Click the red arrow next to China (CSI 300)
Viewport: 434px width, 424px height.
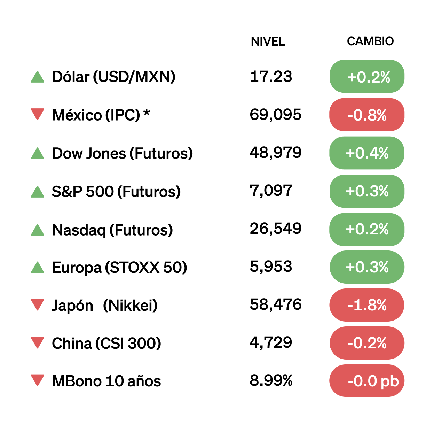38,342
